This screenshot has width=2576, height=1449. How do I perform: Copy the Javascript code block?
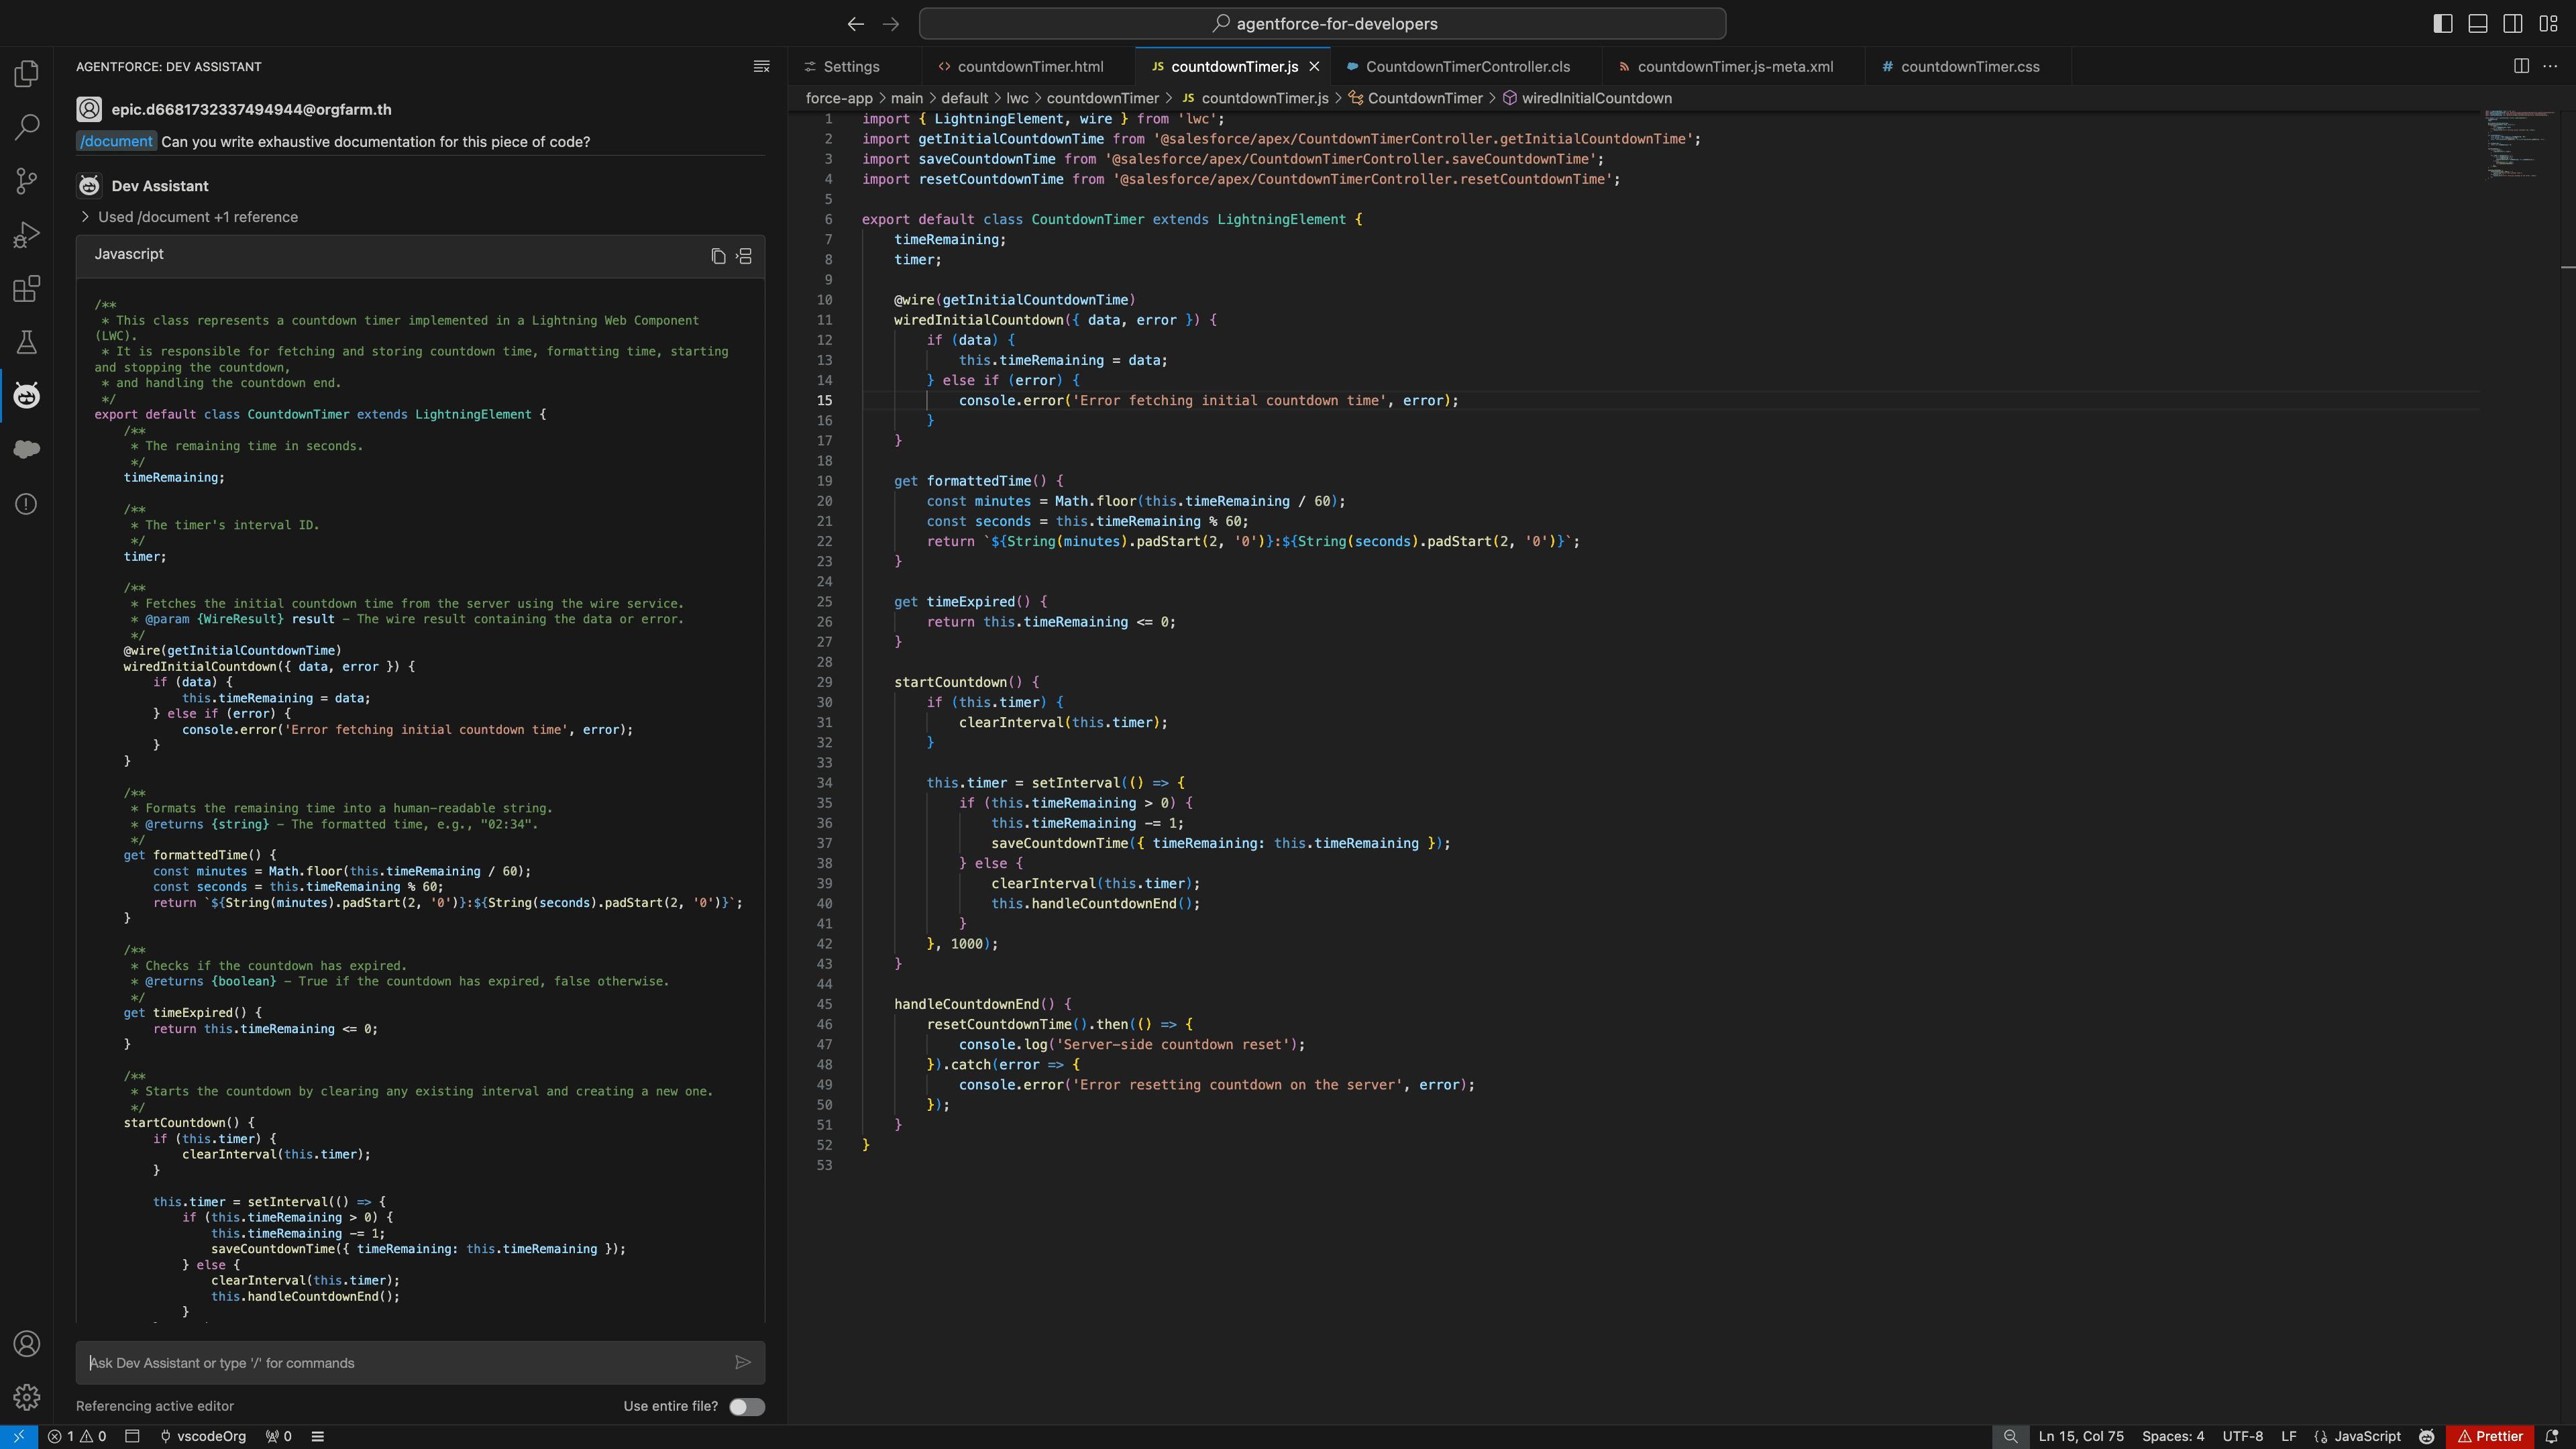718,256
